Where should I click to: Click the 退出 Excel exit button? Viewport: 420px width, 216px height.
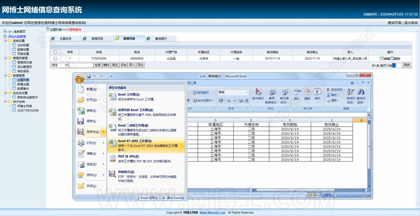173,198
